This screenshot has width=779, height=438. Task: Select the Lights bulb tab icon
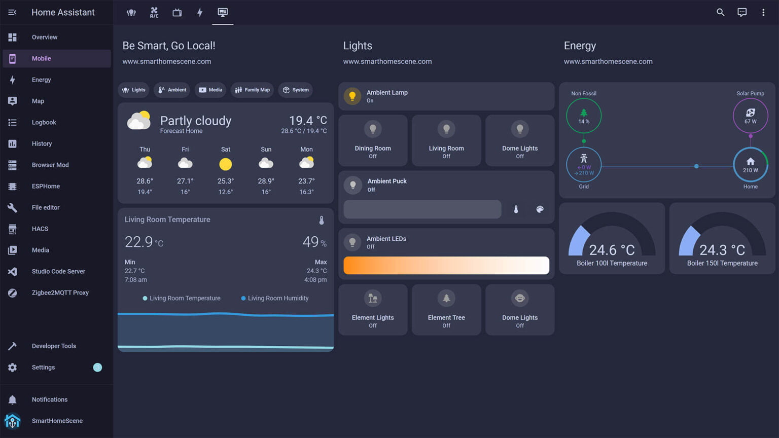[x=131, y=12]
